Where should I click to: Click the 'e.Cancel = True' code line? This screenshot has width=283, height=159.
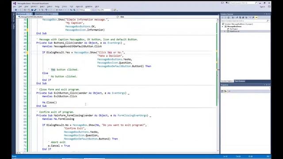point(59,146)
